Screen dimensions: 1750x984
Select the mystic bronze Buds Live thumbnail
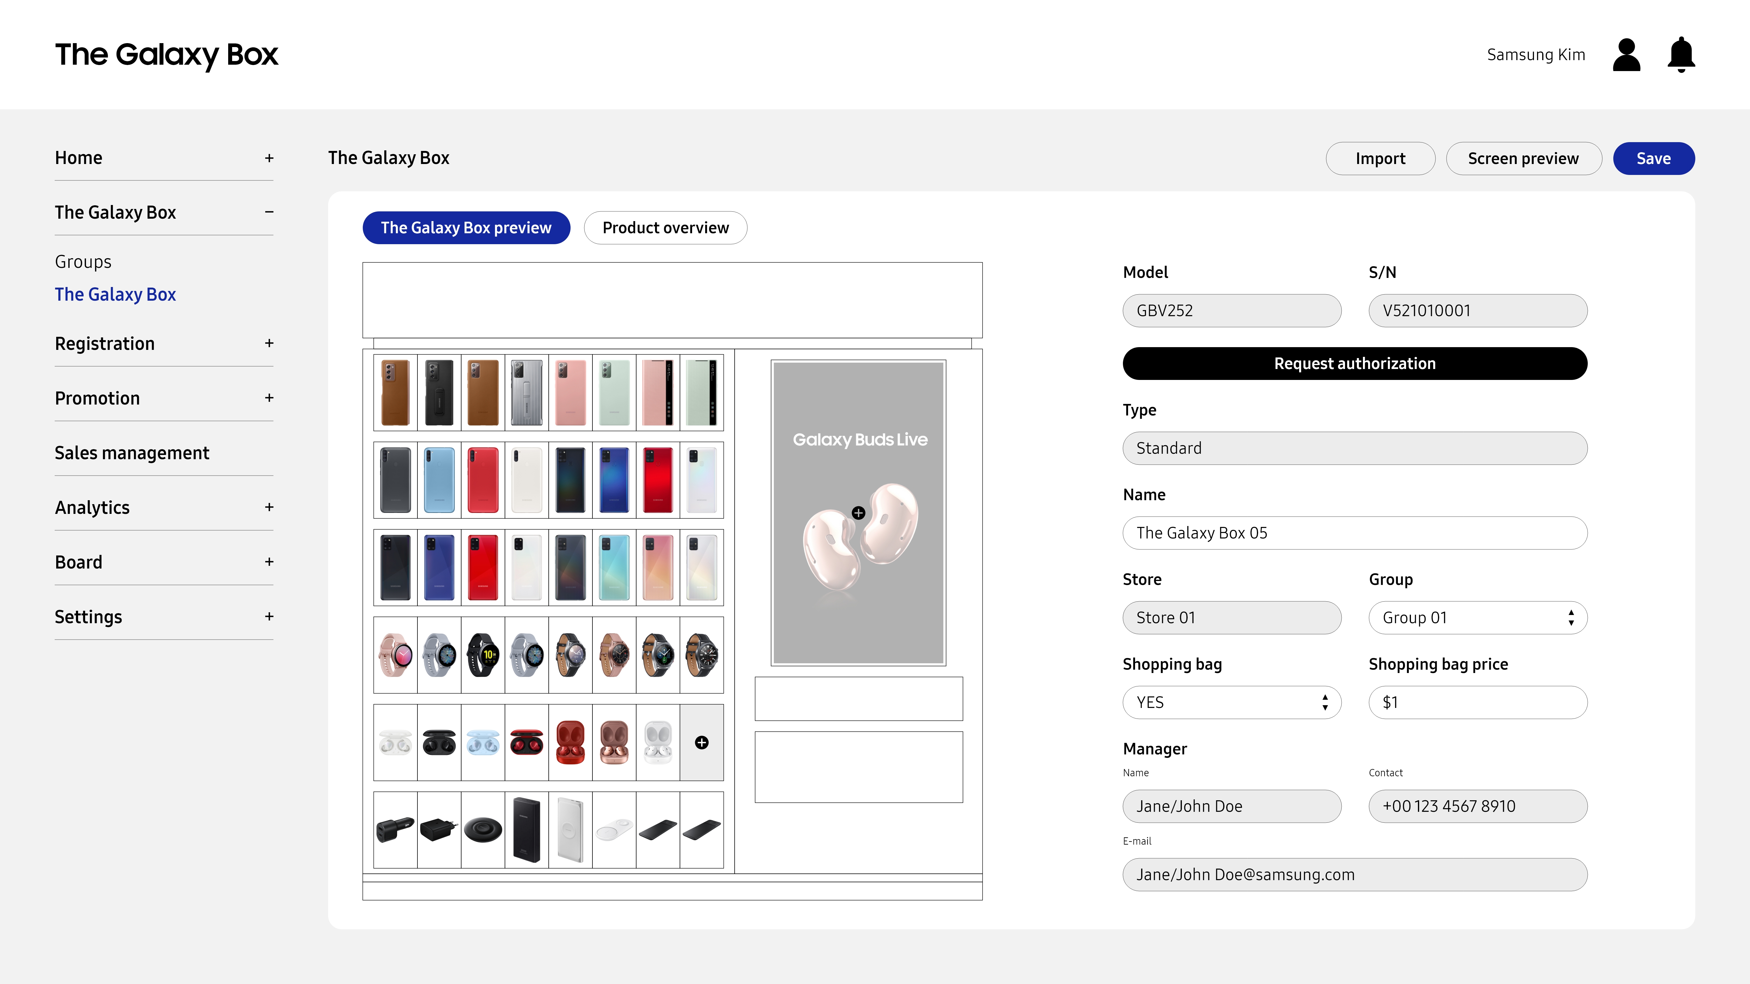click(x=614, y=742)
